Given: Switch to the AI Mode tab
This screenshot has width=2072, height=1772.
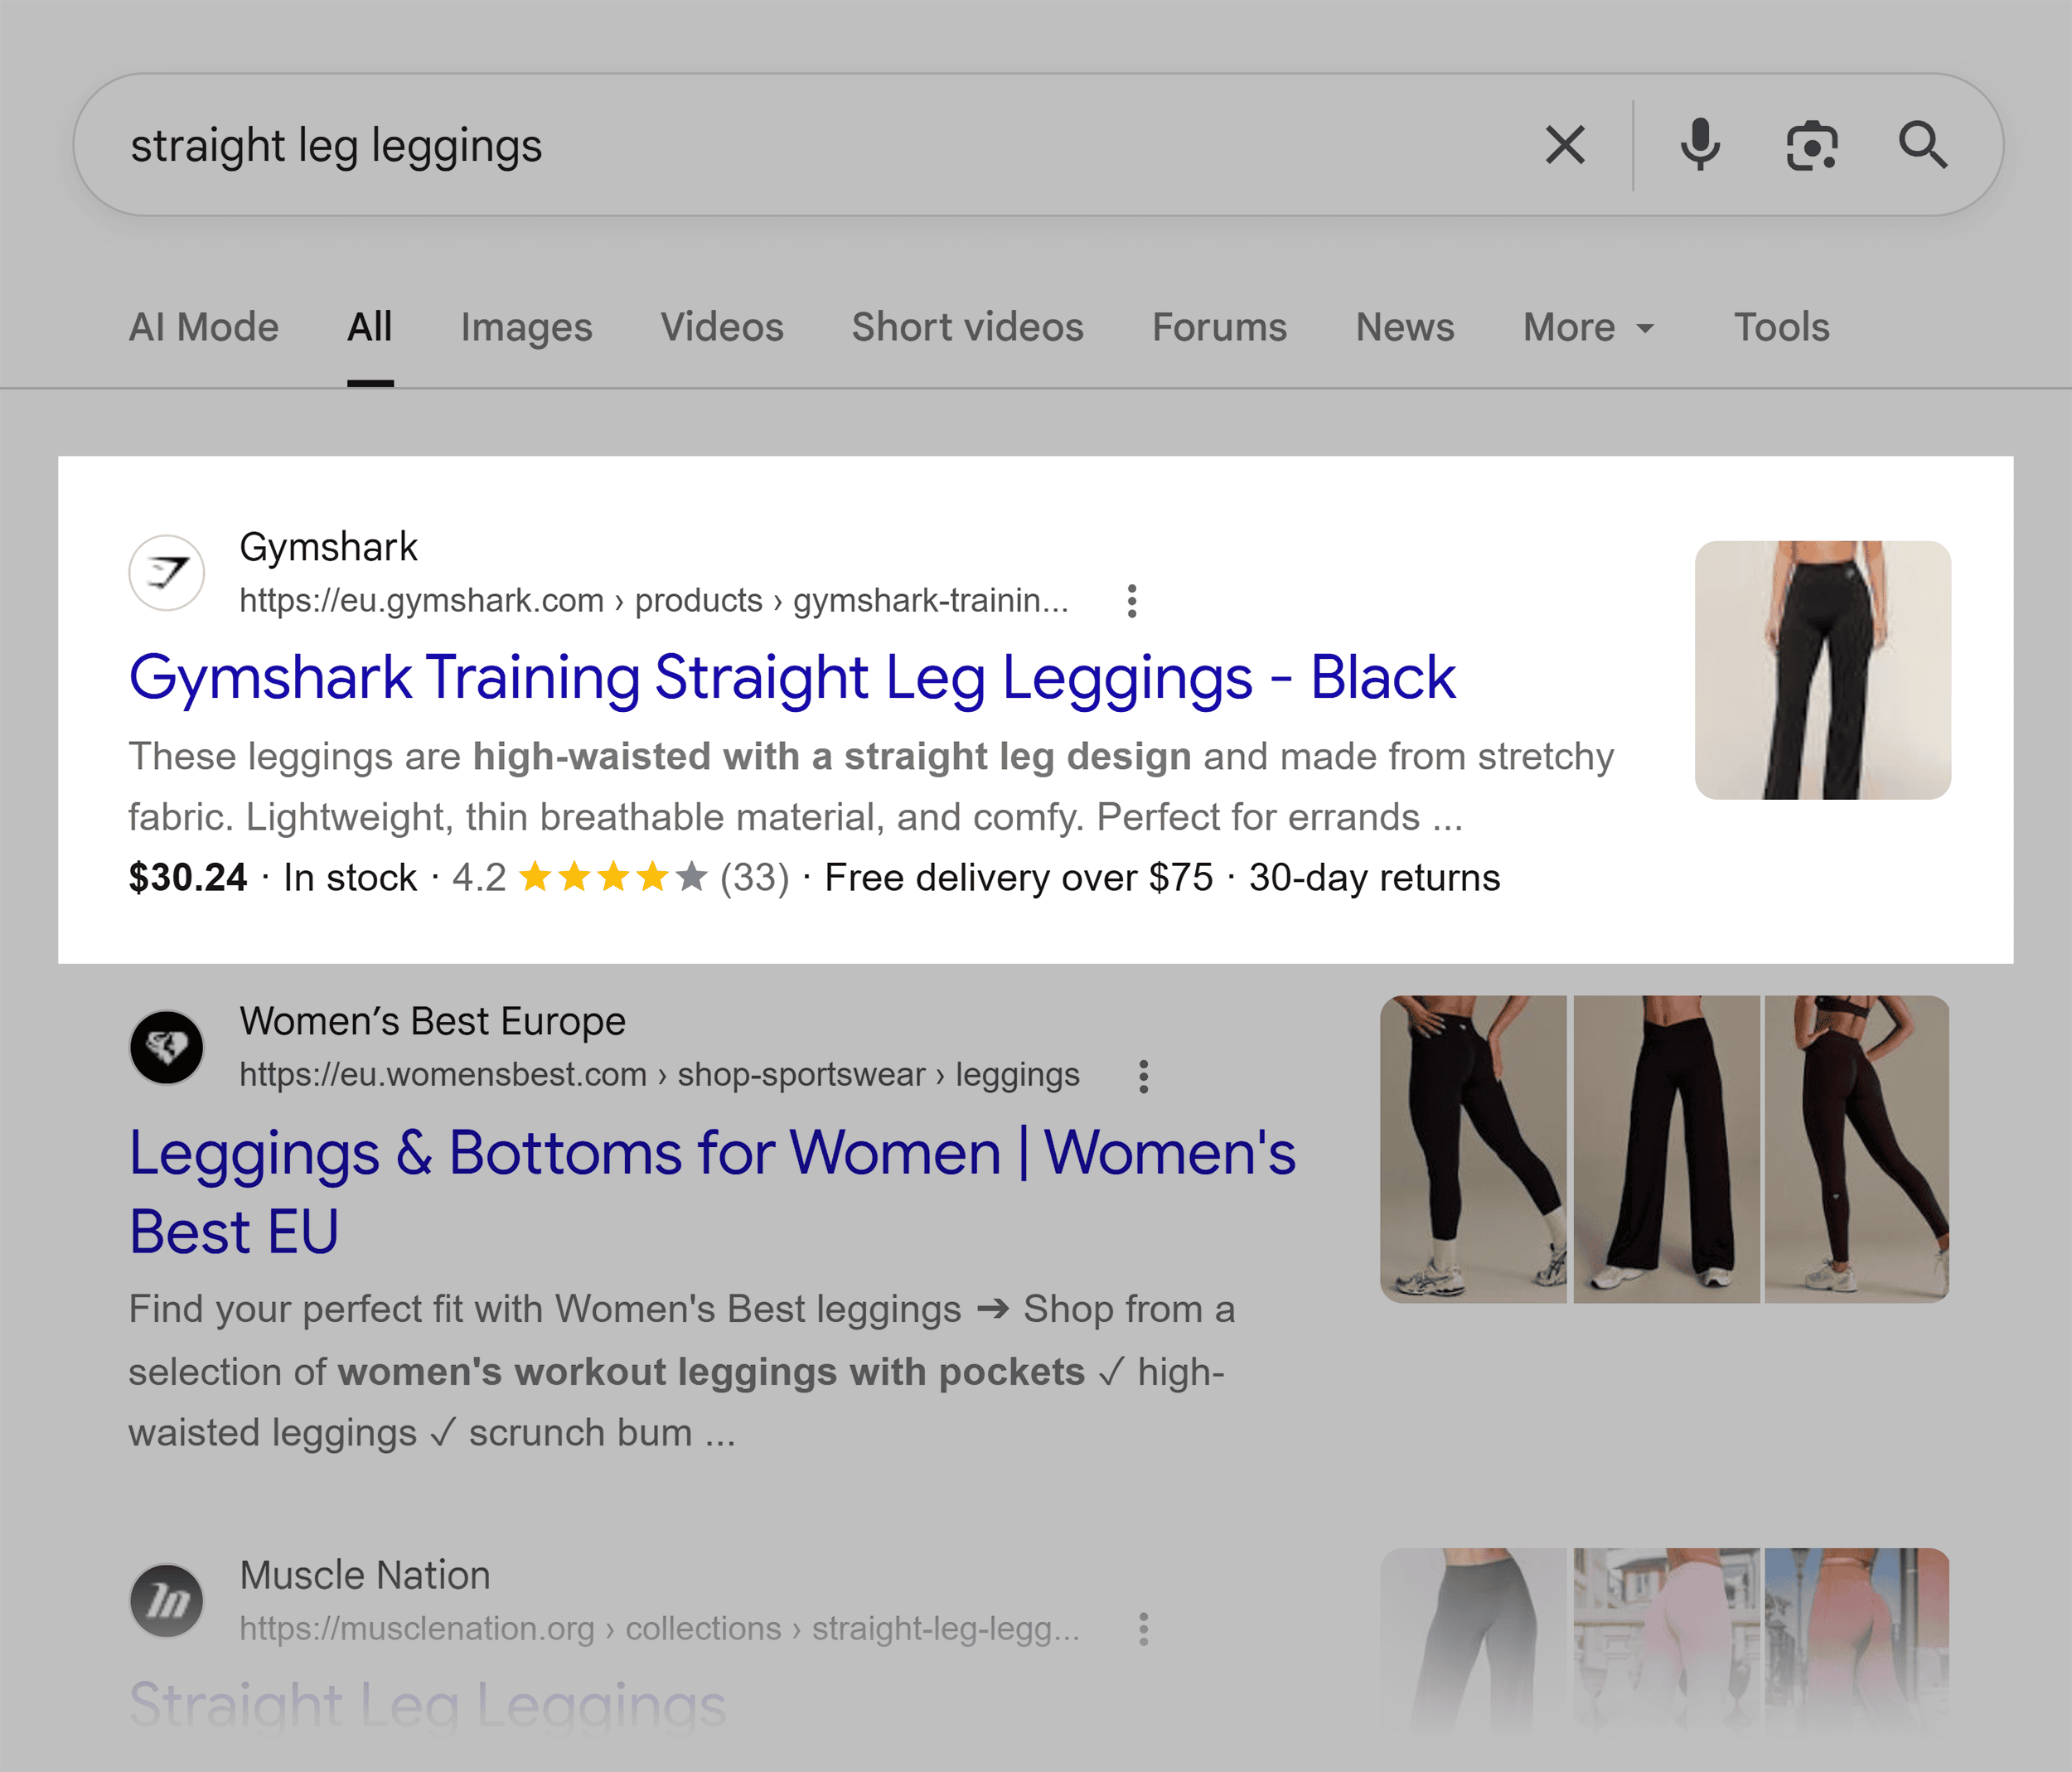Looking at the screenshot, I should coord(204,327).
